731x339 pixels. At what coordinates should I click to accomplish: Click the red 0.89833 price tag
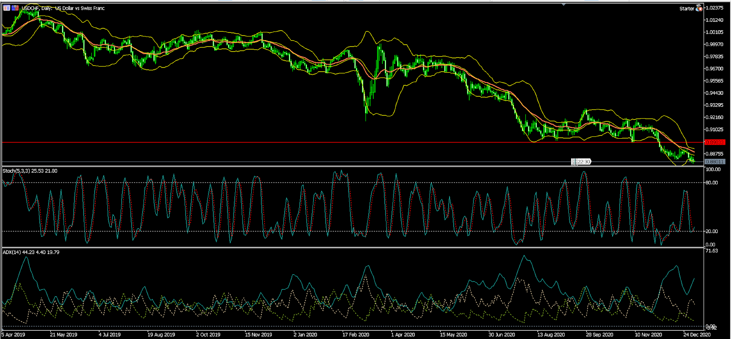click(715, 142)
